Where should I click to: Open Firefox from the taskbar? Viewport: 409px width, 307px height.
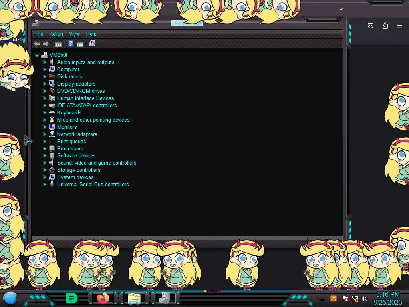click(103, 298)
